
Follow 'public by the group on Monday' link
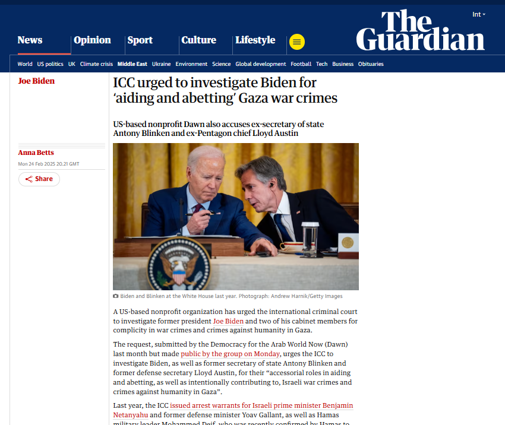tap(230, 354)
